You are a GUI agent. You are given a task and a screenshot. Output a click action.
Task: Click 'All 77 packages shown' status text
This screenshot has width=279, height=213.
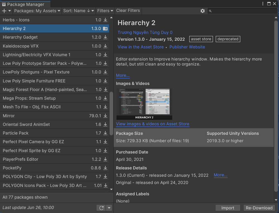pyautogui.click(x=25, y=197)
